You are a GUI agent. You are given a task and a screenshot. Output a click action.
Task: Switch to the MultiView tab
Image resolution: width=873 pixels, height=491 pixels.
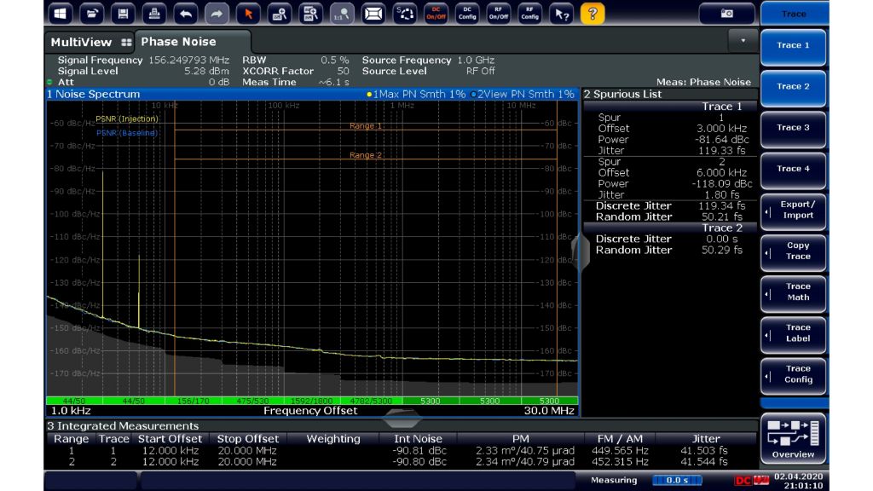click(81, 41)
